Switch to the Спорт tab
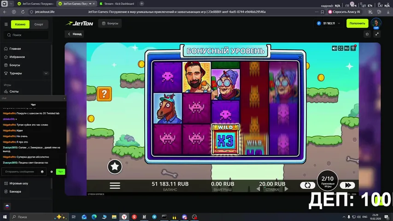The image size is (393, 221). 39,24
